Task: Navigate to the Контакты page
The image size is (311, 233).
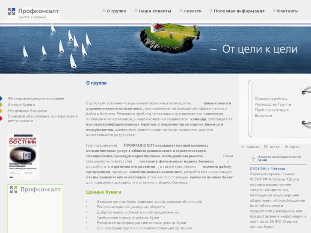Action: click(x=287, y=11)
